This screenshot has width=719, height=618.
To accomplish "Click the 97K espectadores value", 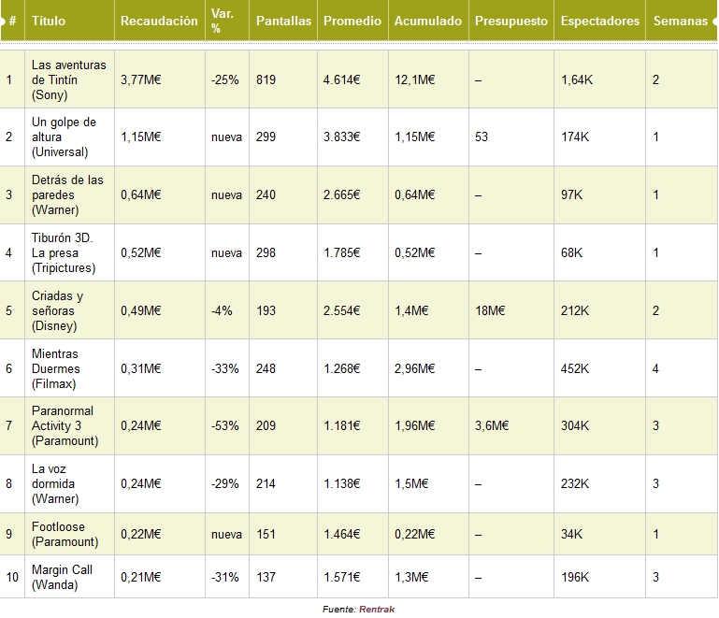I will click(x=572, y=194).
